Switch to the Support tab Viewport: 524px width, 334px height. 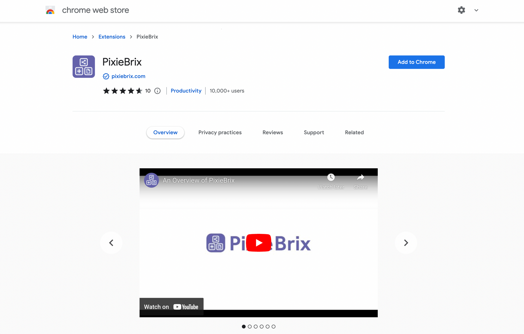coord(314,132)
